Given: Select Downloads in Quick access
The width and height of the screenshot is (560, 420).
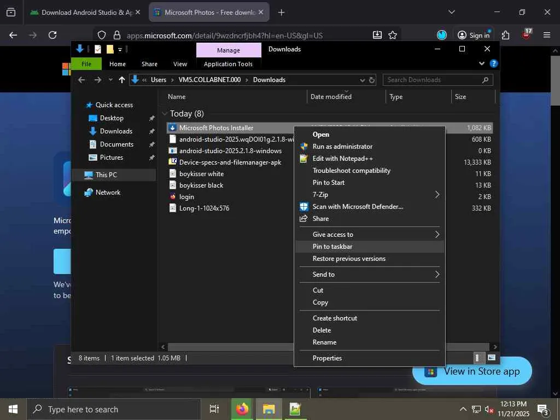Looking at the screenshot, I should 116,131.
